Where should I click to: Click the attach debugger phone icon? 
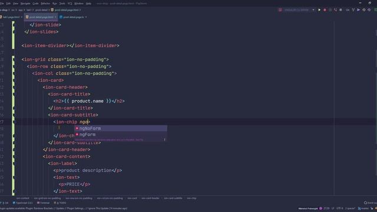335,10
